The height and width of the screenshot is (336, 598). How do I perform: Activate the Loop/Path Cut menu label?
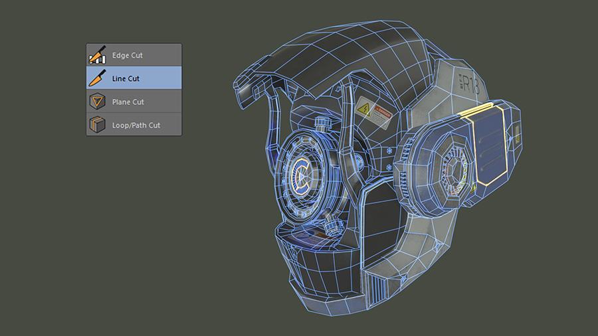coord(136,125)
